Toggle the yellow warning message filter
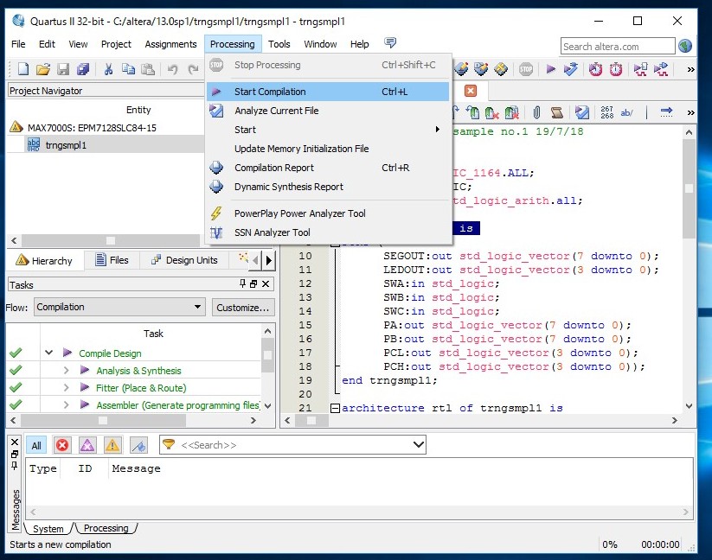The height and width of the screenshot is (560, 712). 112,445
